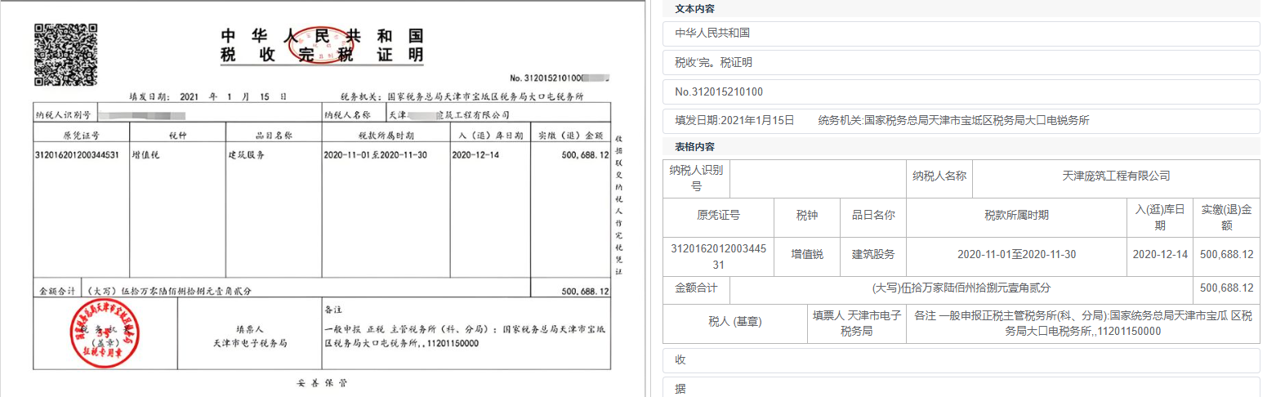The height and width of the screenshot is (397, 1276).
Task: Select the 文本内容 section header
Action: [x=694, y=9]
